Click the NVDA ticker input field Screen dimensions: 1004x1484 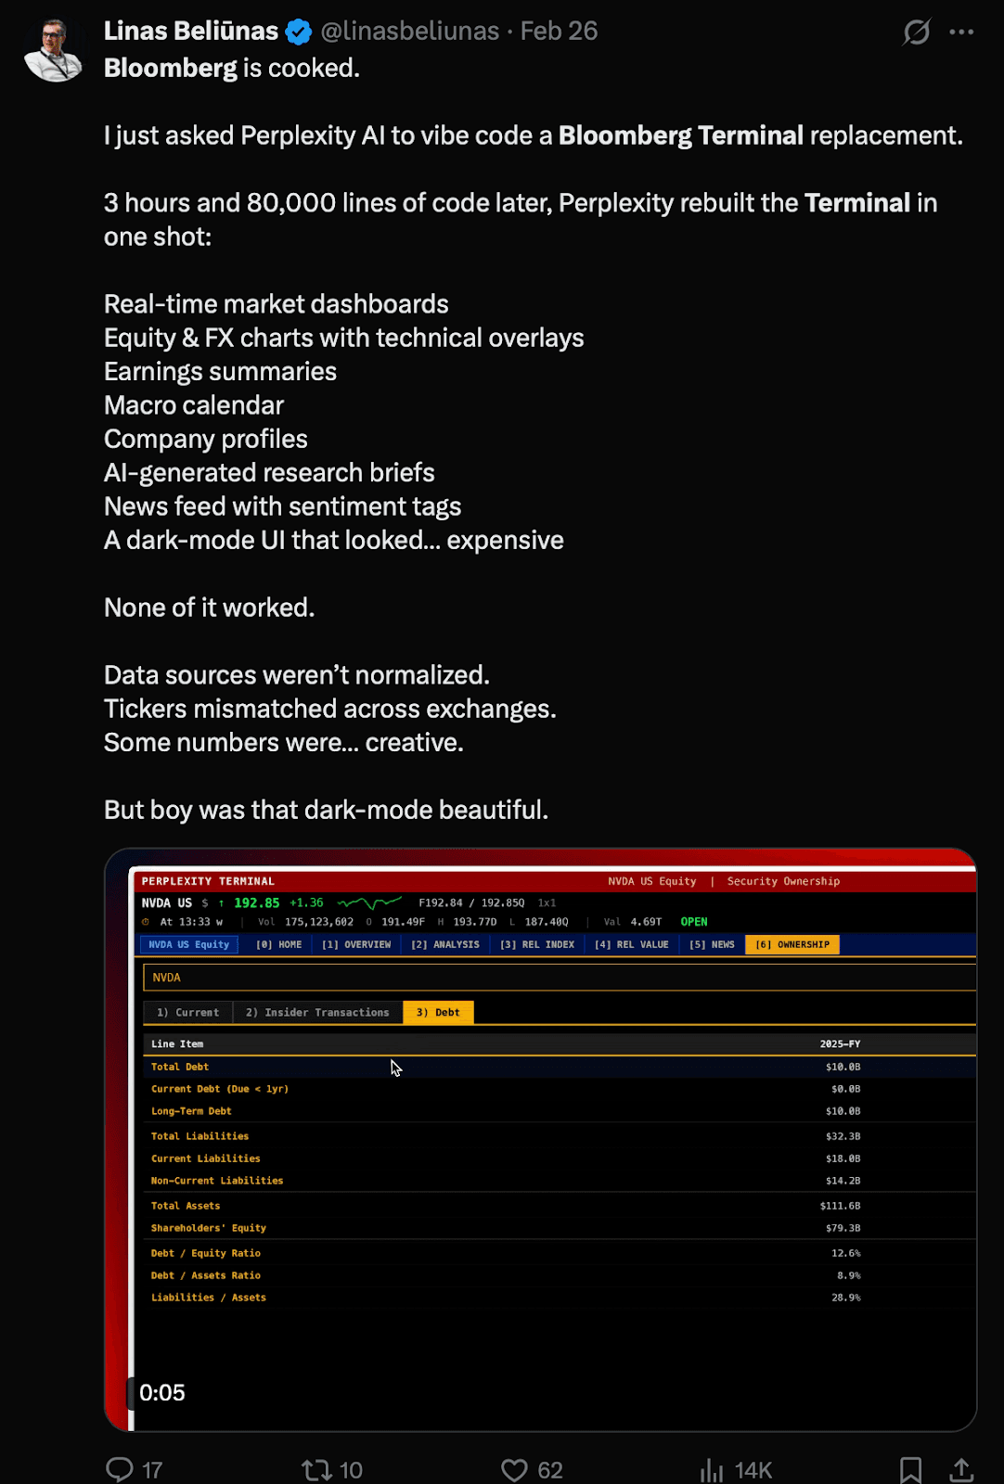pyautogui.click(x=560, y=978)
